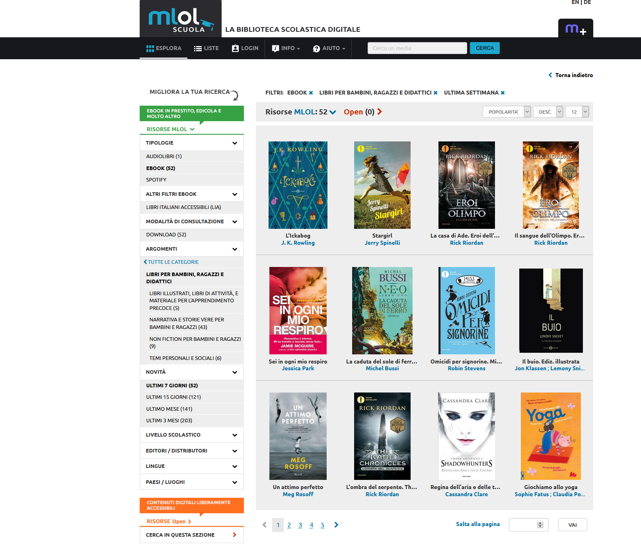
Task: Click author link Michel Bussi
Action: 382,368
